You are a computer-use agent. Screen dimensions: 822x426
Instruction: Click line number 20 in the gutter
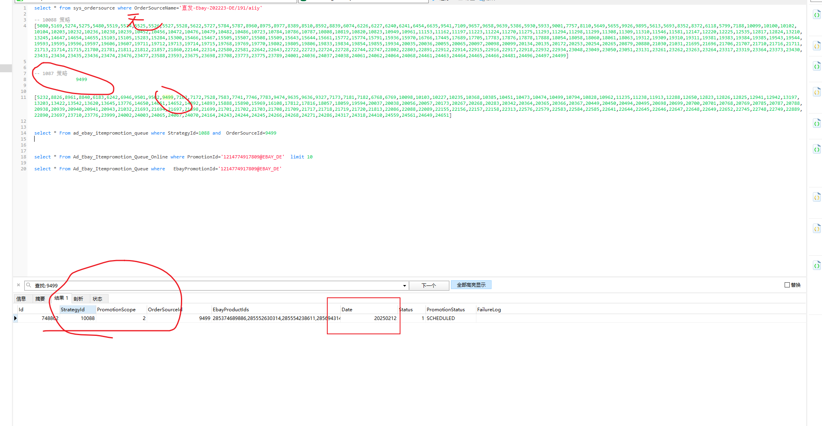click(x=23, y=169)
